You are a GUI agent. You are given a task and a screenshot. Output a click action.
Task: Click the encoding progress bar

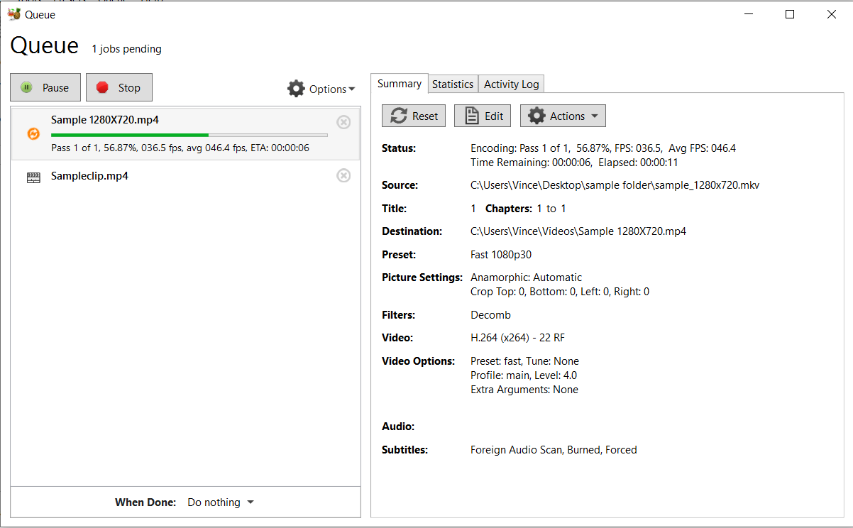[x=188, y=135]
